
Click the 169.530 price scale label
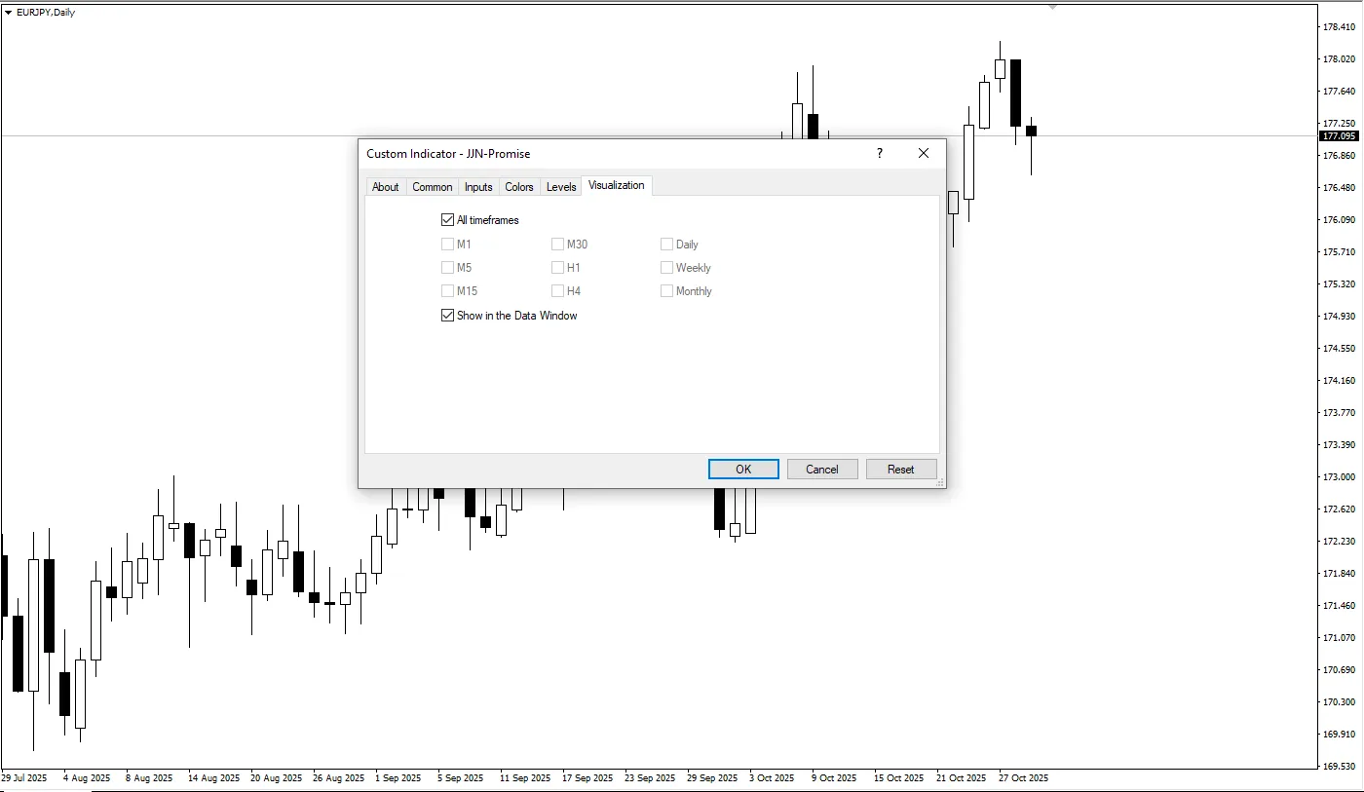tap(1340, 766)
